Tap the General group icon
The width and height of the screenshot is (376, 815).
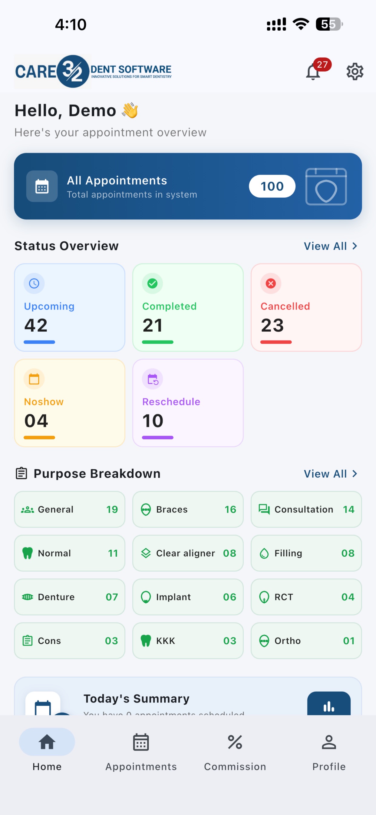(28, 510)
